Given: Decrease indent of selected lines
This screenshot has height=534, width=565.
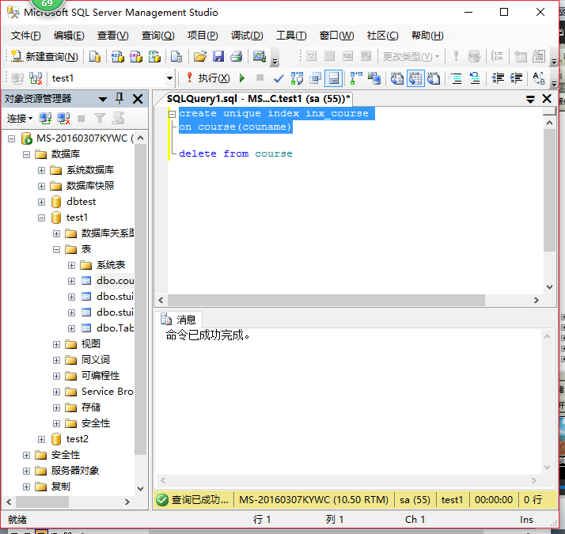Looking at the screenshot, I should coord(498,78).
